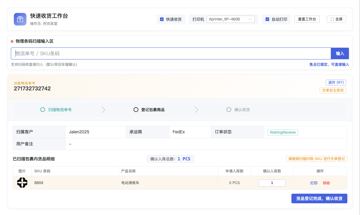
Task: Click the 0 PCS requested quantity cell
Action: click(x=234, y=183)
